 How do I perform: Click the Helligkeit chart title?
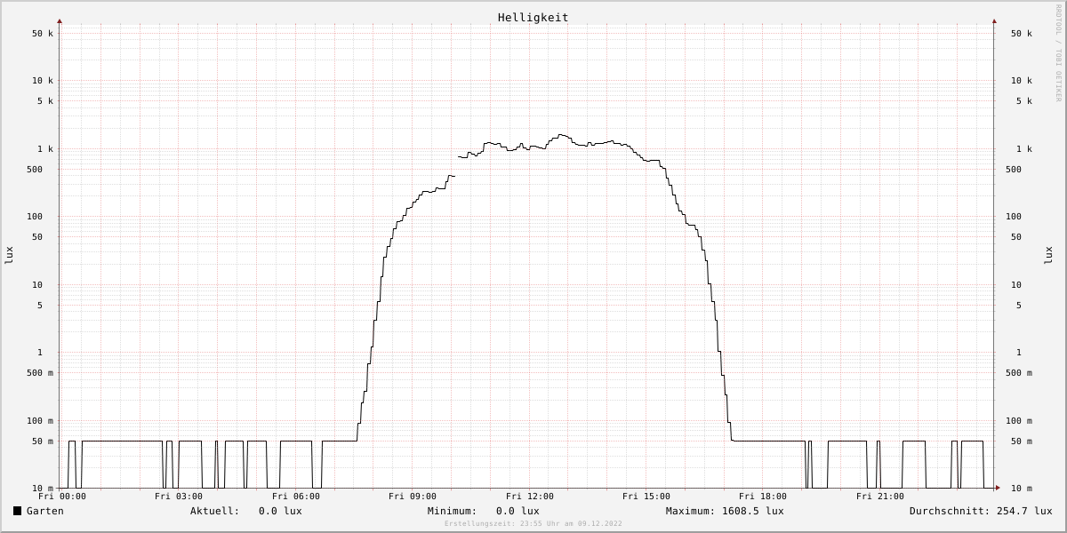click(533, 17)
